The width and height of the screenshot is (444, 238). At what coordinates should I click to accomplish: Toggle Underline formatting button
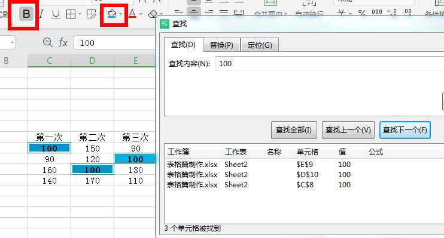point(56,14)
